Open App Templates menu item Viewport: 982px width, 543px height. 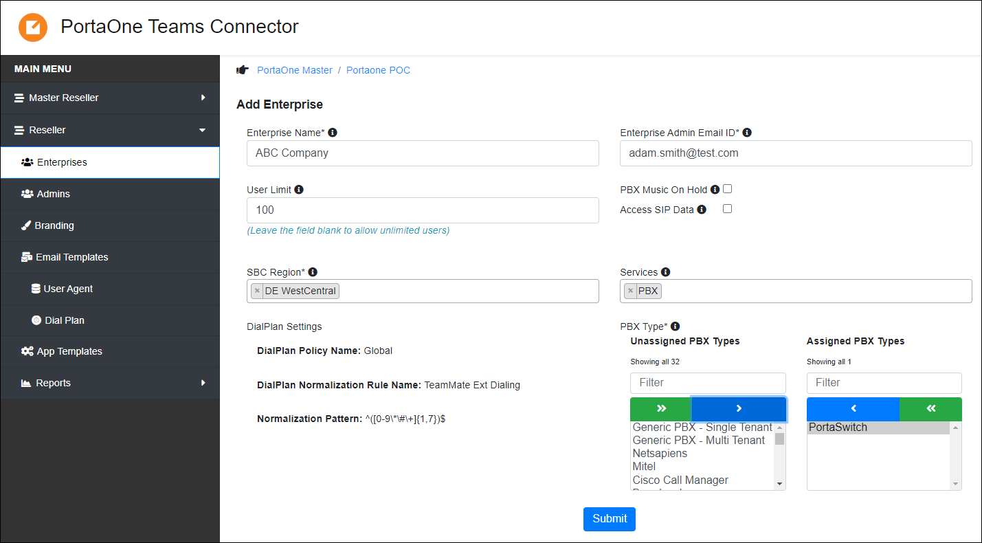coord(110,351)
